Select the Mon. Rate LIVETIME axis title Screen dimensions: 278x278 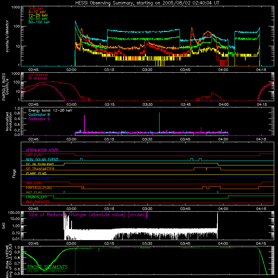pyautogui.click(x=9, y=261)
